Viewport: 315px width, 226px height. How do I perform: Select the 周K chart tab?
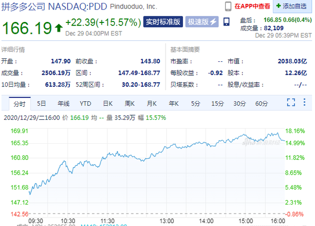(x=130, y=103)
